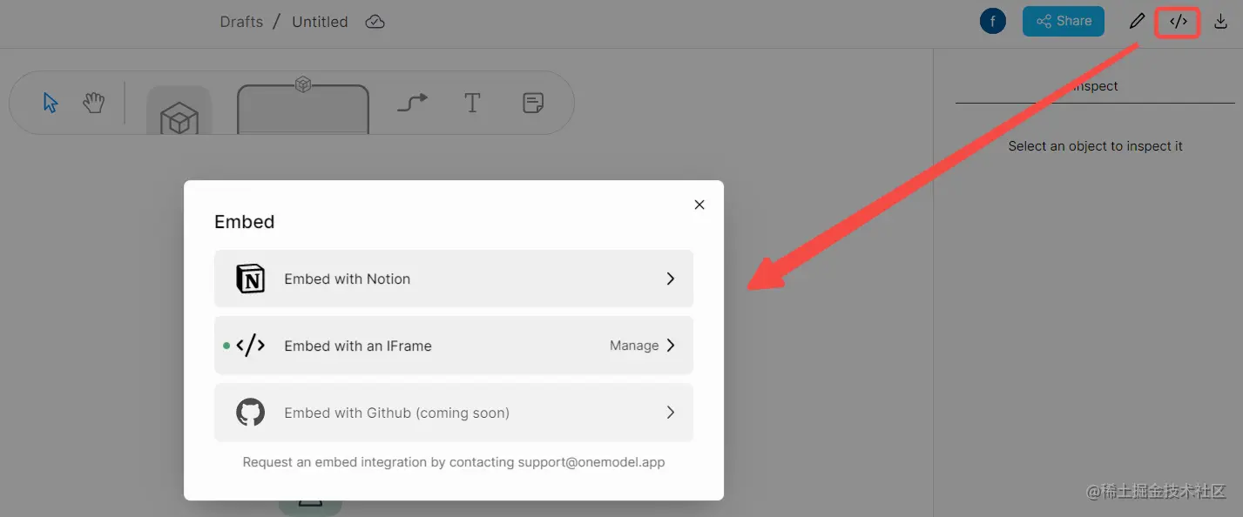
Task: Click the pencil edit icon
Action: [1137, 22]
